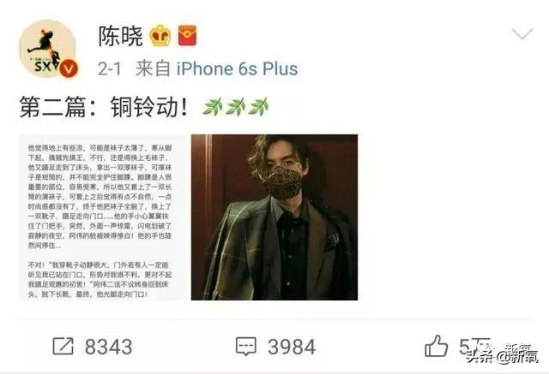Click the comment count 3984
Image resolution: width=549 pixels, height=374 pixels.
tap(292, 347)
